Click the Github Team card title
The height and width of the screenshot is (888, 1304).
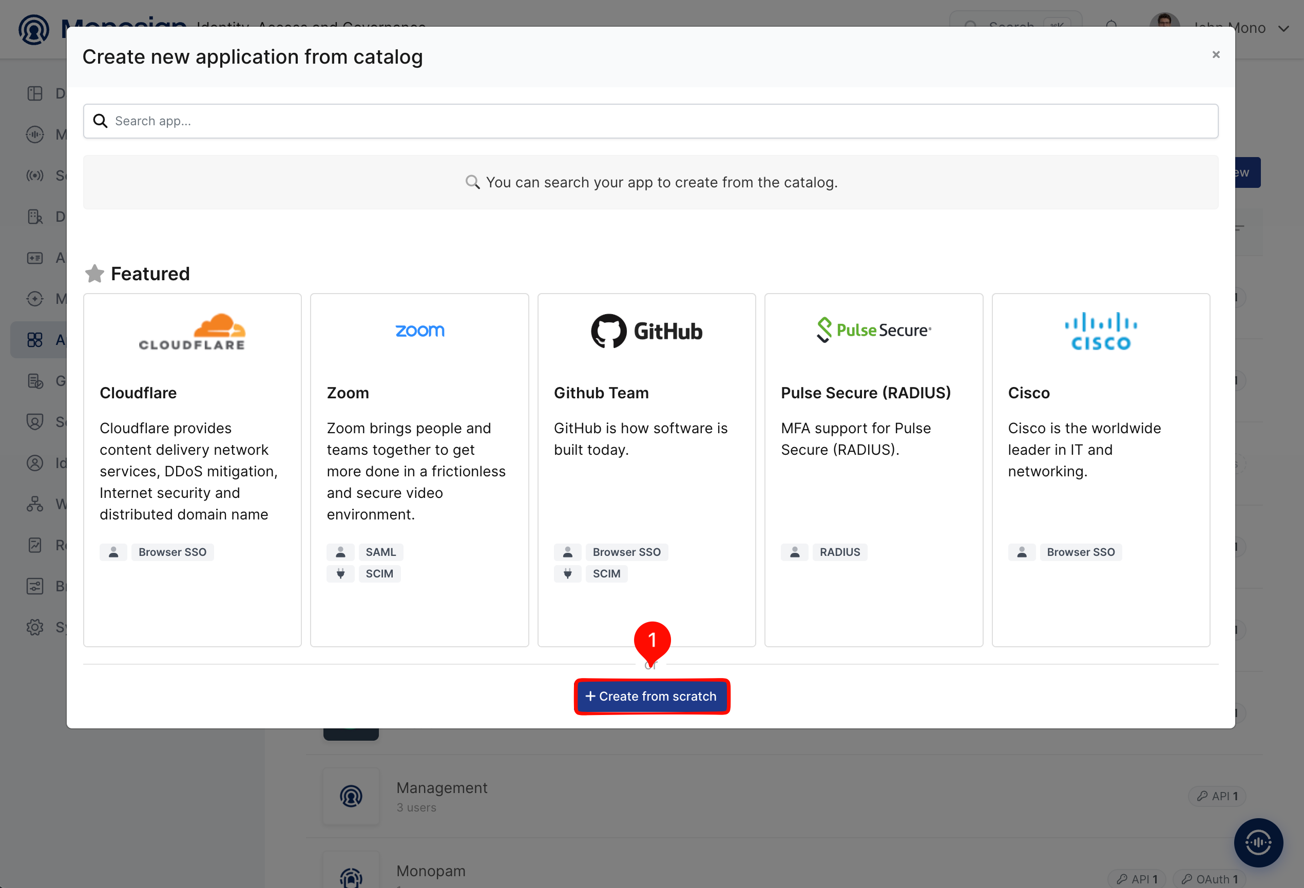601,393
